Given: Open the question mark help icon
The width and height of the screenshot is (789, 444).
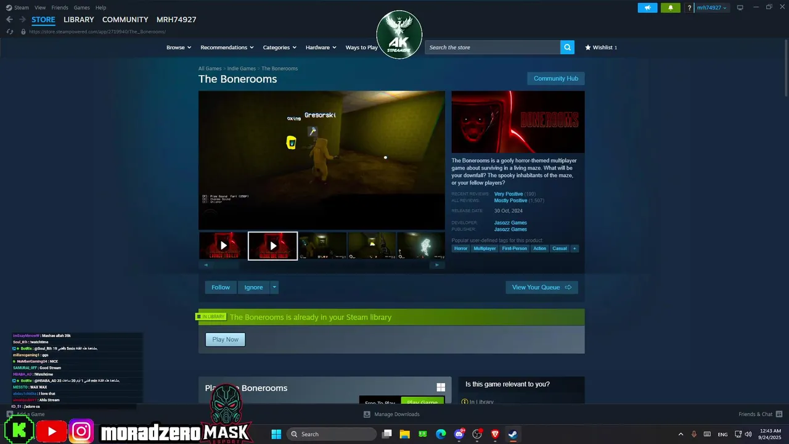Looking at the screenshot, I should point(689,7).
